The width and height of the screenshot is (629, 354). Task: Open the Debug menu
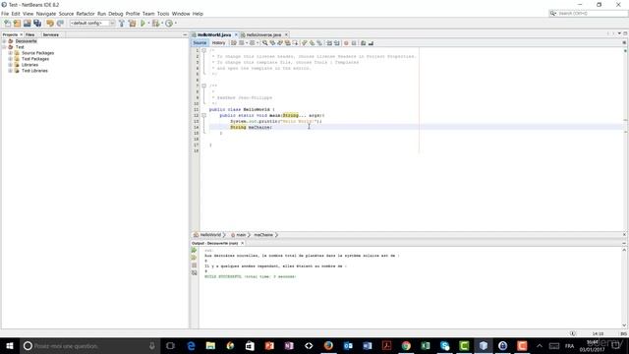click(116, 14)
